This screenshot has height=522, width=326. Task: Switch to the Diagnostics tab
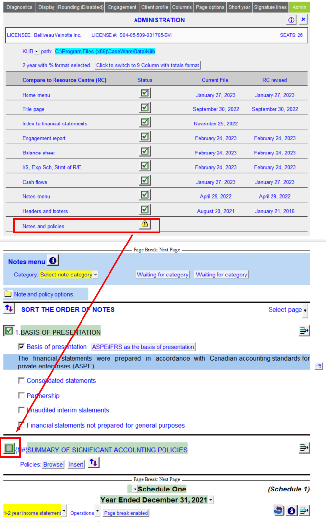tap(19, 7)
